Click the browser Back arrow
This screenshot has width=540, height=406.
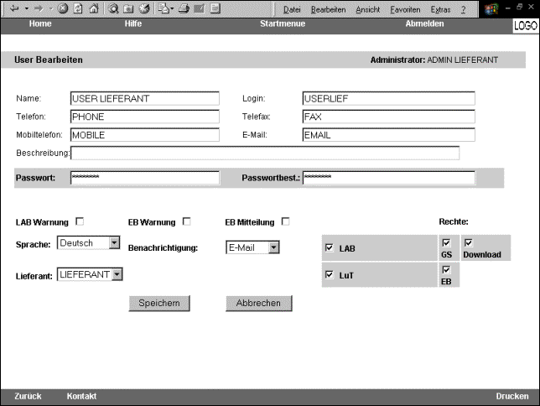coord(14,8)
